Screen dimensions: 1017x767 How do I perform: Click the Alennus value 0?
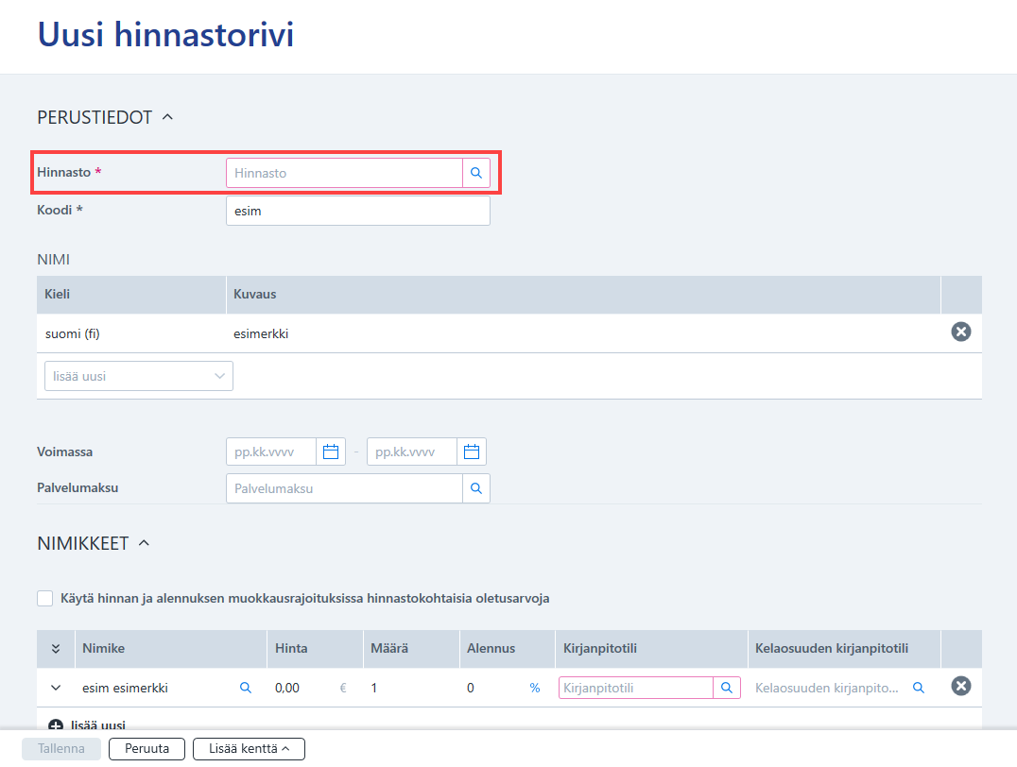coord(471,688)
